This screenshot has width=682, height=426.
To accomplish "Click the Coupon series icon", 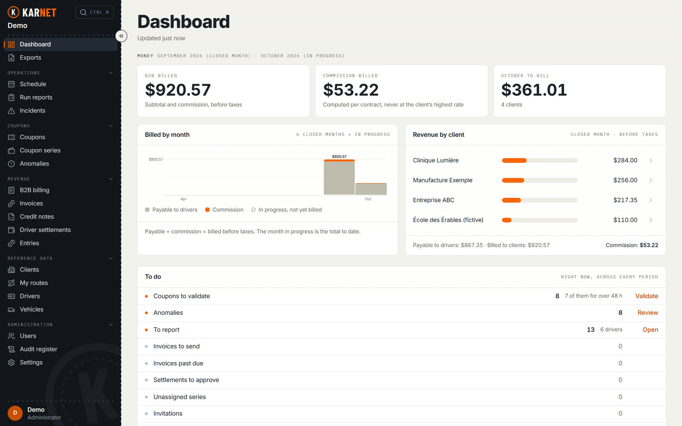I will pyautogui.click(x=12, y=150).
